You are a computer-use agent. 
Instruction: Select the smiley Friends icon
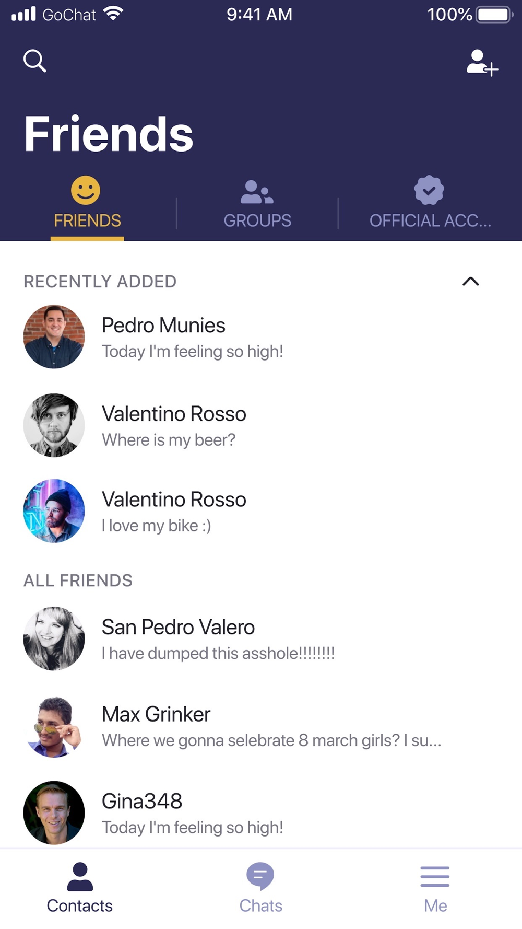tap(86, 190)
